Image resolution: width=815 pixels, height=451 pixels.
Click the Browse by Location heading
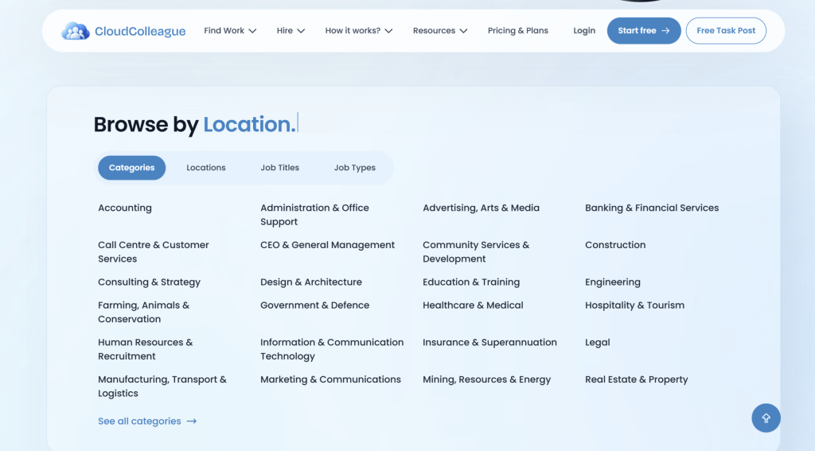point(195,124)
